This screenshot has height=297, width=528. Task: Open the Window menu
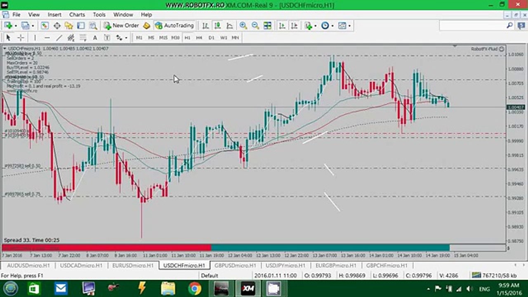point(123,14)
